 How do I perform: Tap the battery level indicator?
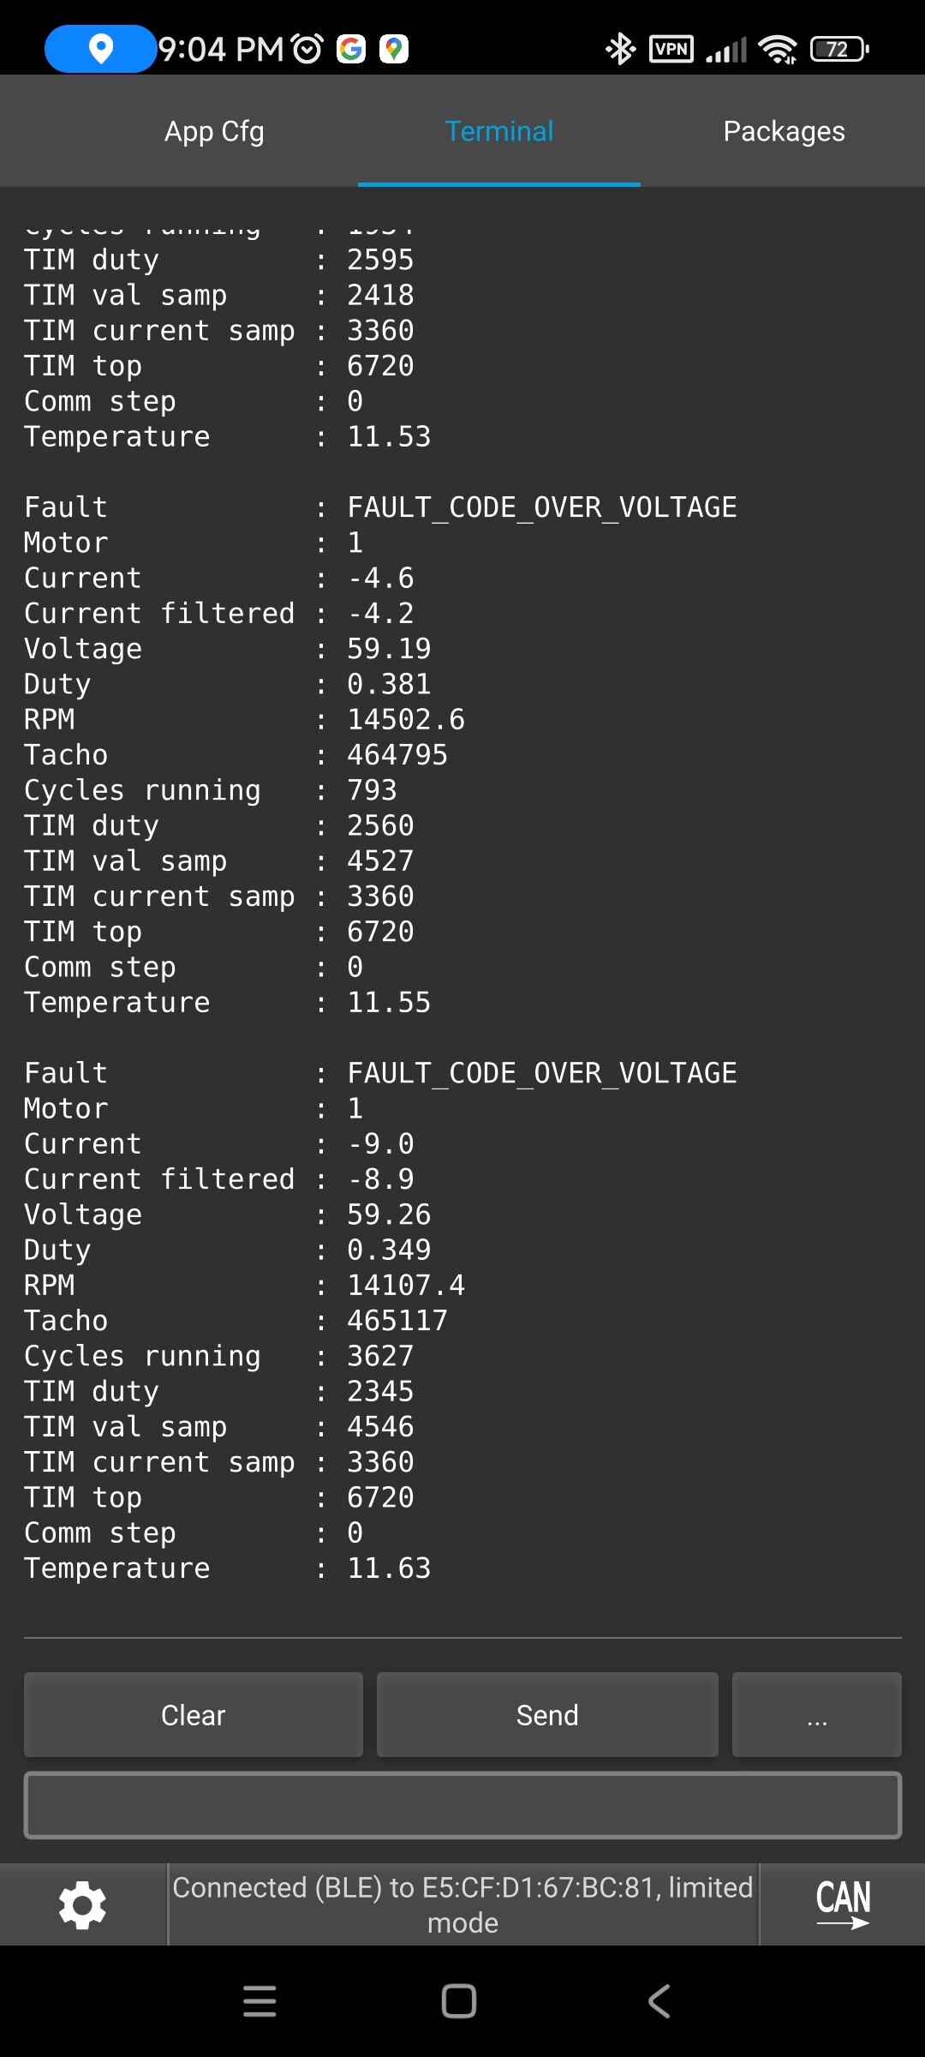coord(839,49)
